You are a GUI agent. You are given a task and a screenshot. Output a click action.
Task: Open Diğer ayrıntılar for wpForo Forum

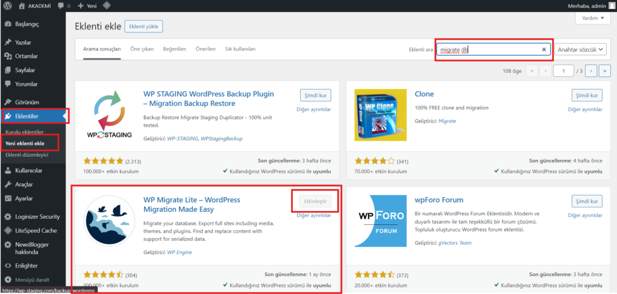(x=585, y=215)
